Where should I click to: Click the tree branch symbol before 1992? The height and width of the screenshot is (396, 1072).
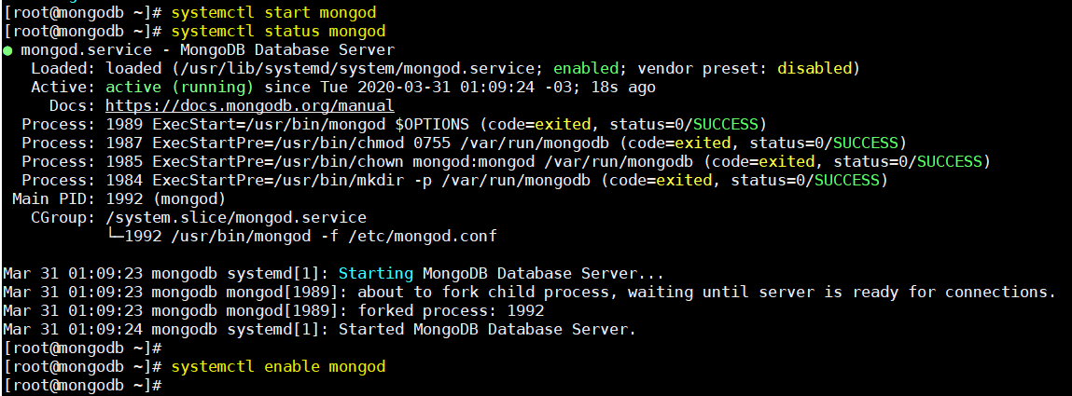coord(114,237)
